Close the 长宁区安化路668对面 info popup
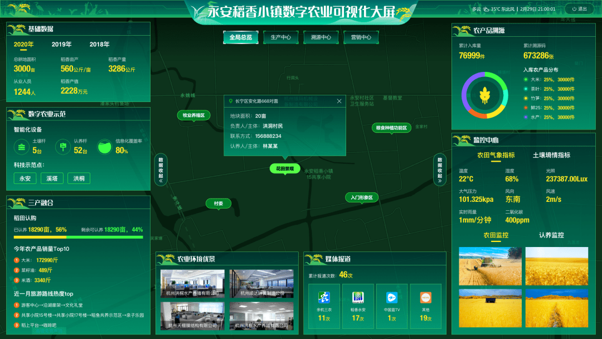This screenshot has width=602, height=339. pos(339,101)
